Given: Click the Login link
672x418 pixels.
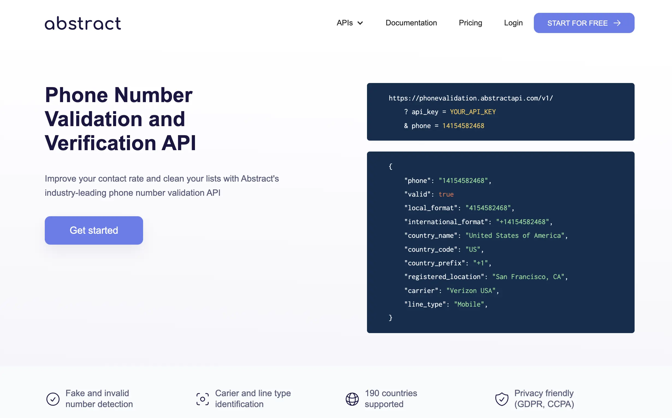Looking at the screenshot, I should pyautogui.click(x=513, y=23).
